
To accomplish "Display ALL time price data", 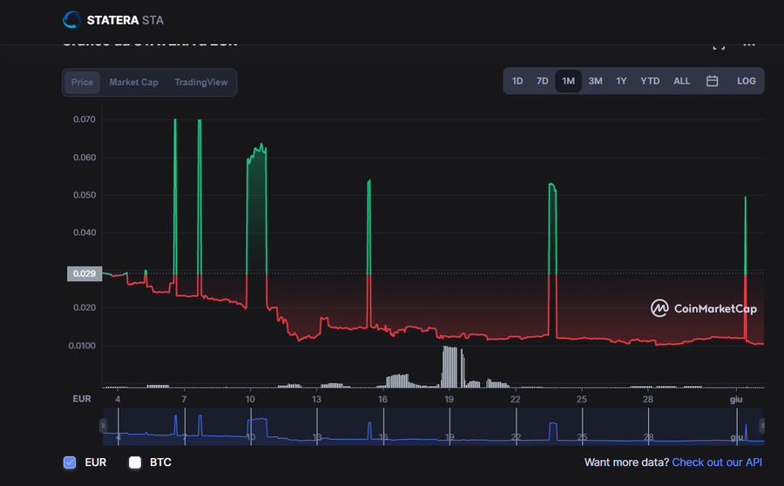I will (x=681, y=81).
